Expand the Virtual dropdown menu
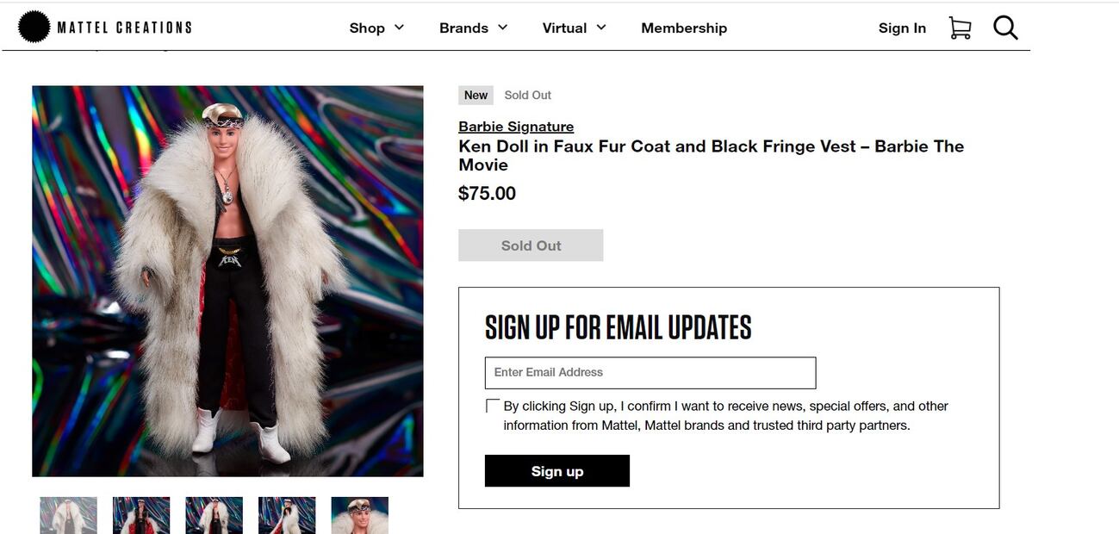 574,28
